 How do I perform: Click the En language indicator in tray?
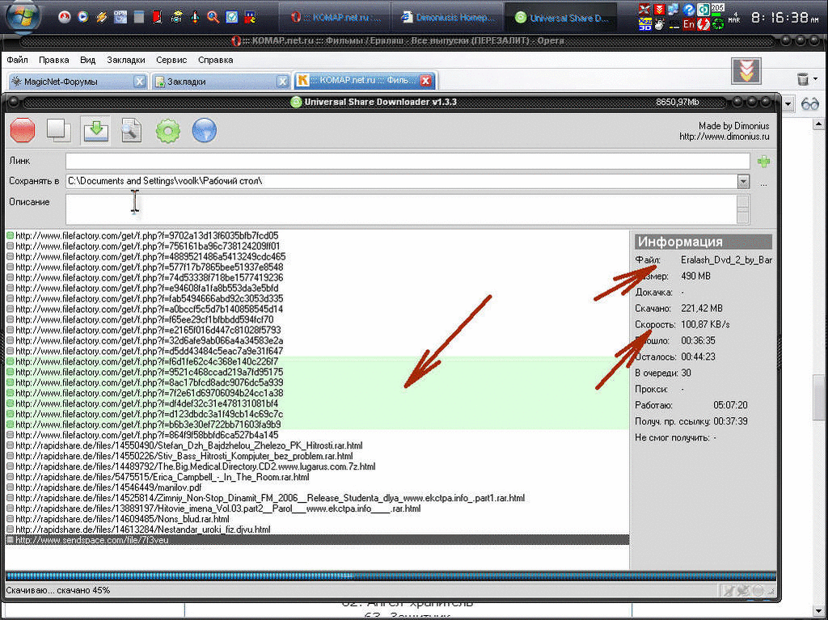click(689, 24)
